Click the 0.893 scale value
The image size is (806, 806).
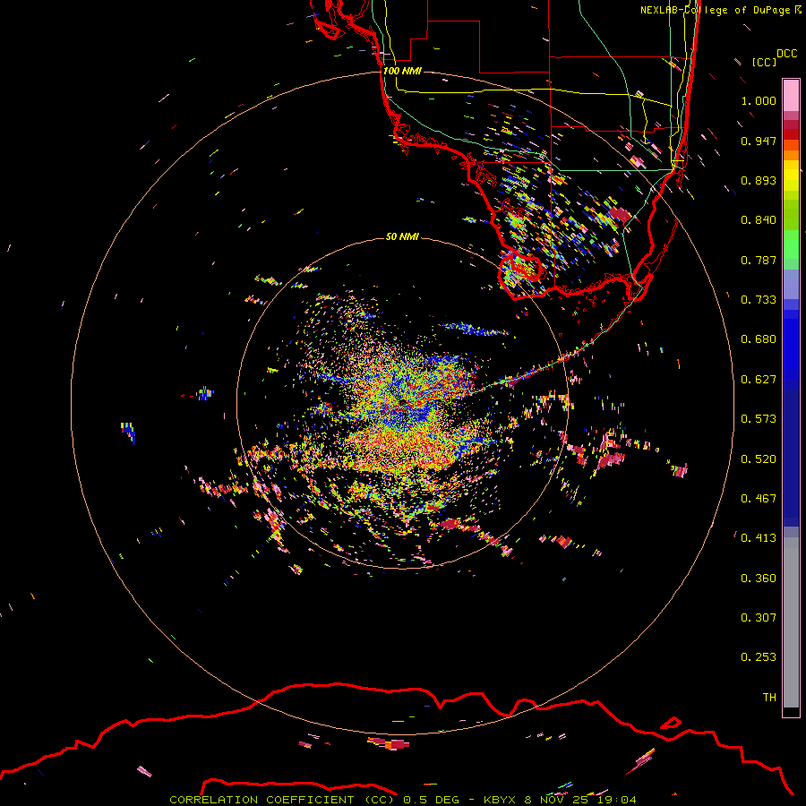[759, 180]
